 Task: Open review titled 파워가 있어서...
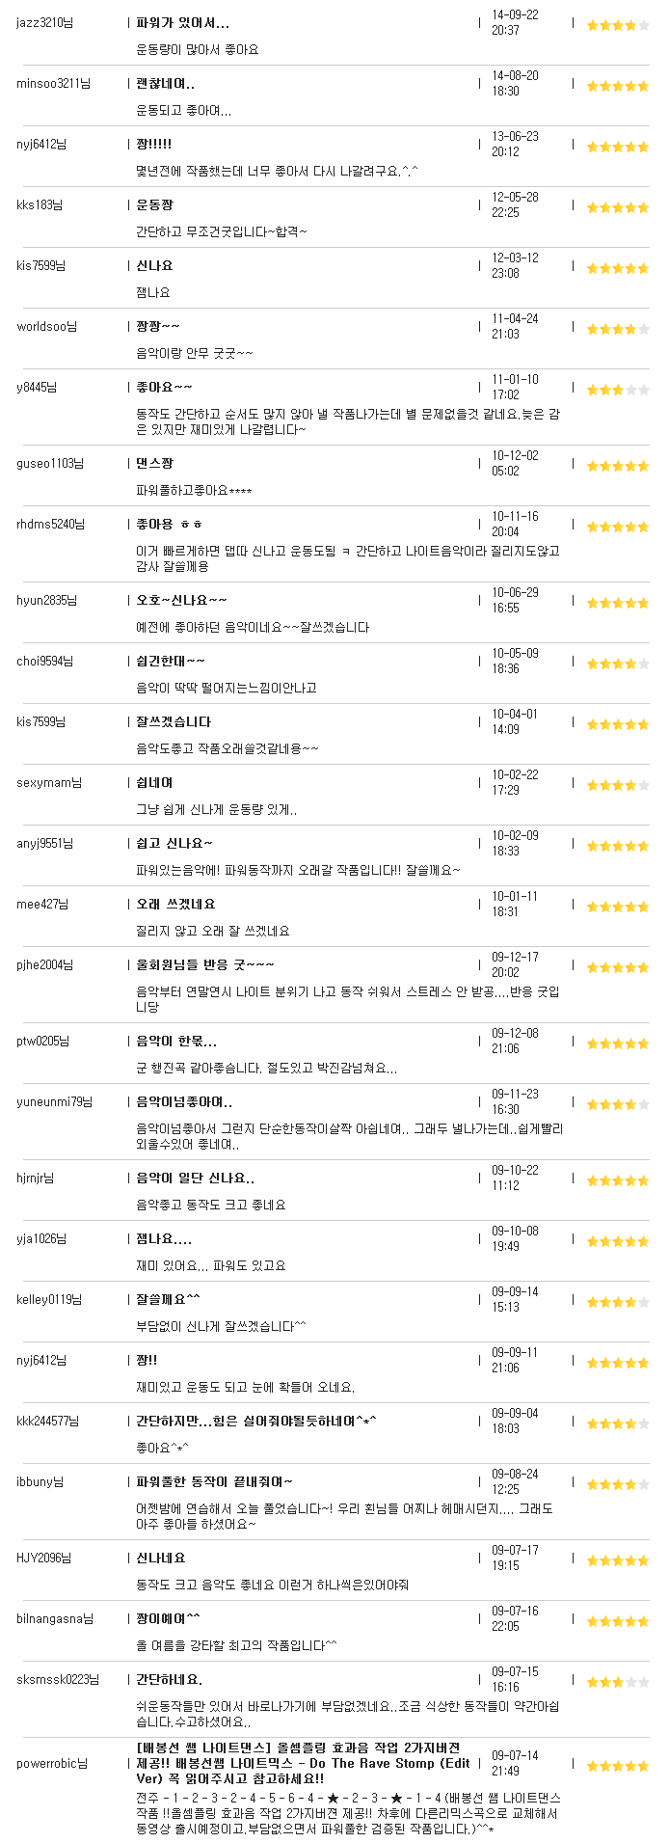tap(183, 22)
